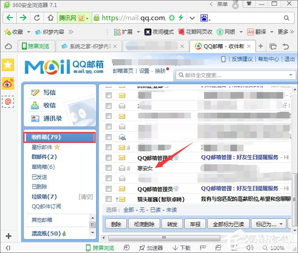Click the 删除 button

(x=116, y=224)
